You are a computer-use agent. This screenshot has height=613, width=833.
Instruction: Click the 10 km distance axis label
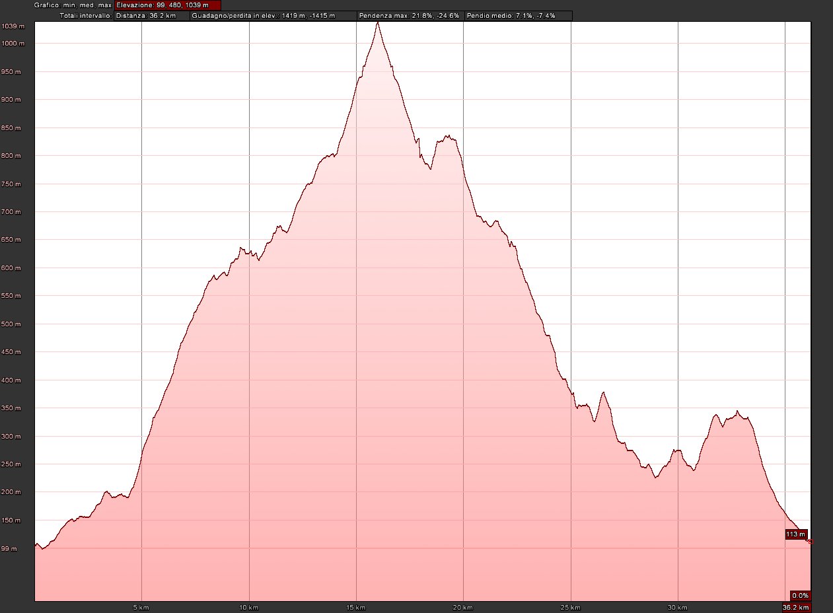248,607
